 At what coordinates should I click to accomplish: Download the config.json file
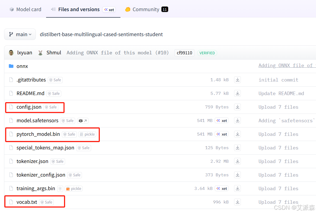coord(237,107)
